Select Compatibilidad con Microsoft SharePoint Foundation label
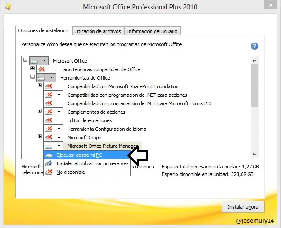Screen dimensions: 281x228 (x=123, y=86)
